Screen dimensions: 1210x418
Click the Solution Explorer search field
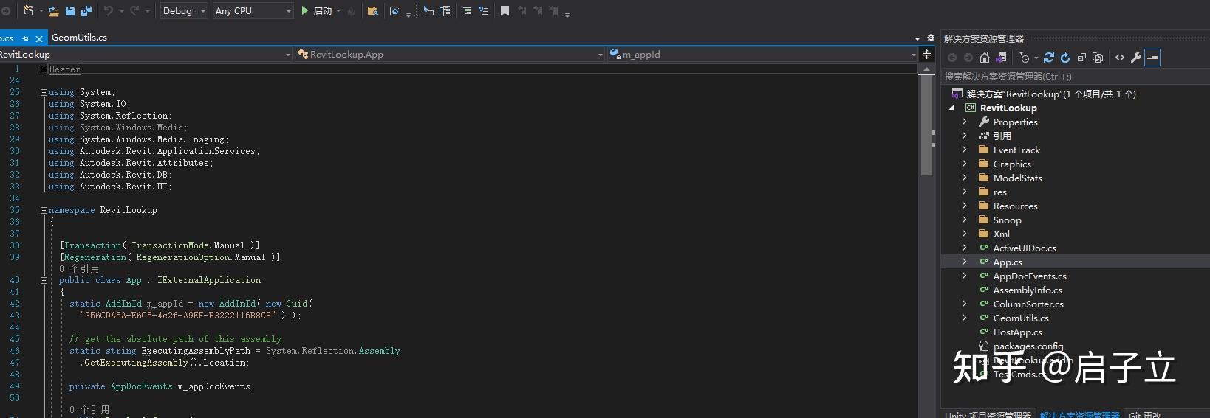tap(1075, 77)
